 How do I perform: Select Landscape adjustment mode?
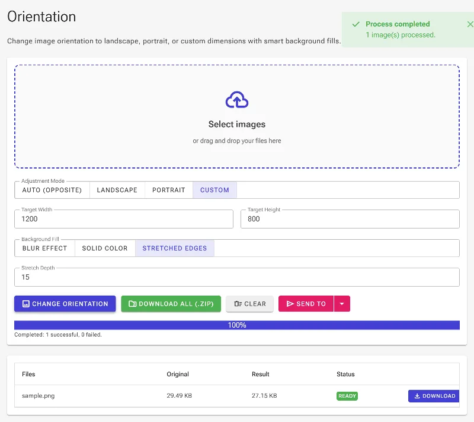117,190
